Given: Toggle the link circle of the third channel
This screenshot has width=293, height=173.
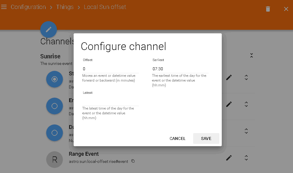Looking at the screenshot, I should point(55,133).
